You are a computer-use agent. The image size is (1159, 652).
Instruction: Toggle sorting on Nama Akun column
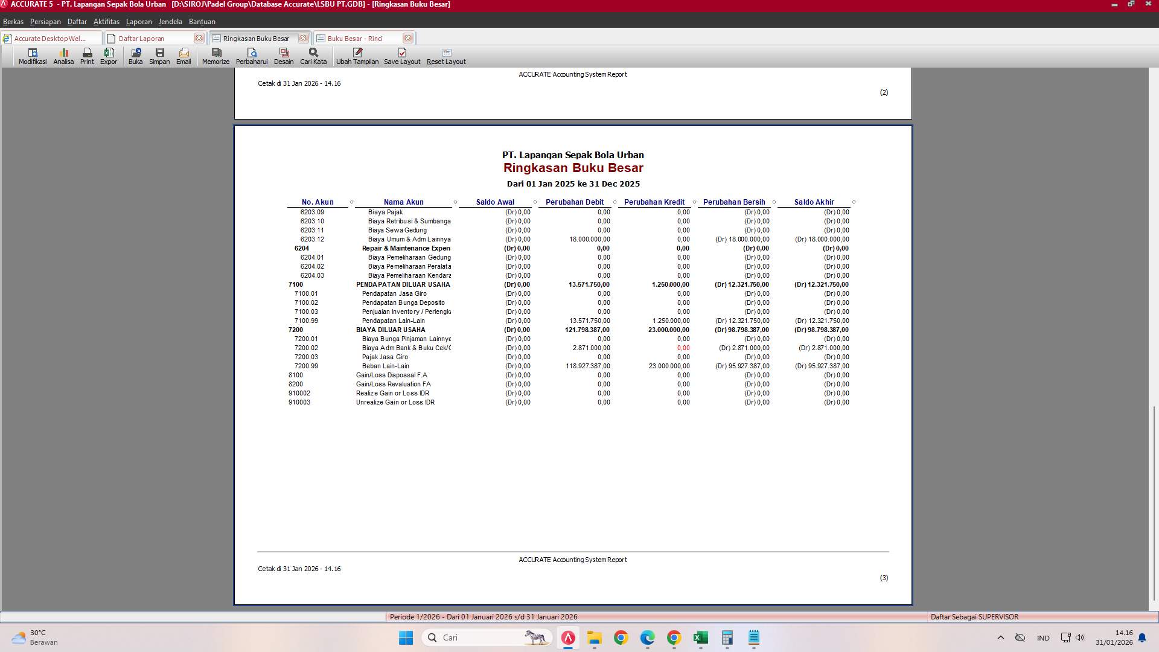[454, 202]
